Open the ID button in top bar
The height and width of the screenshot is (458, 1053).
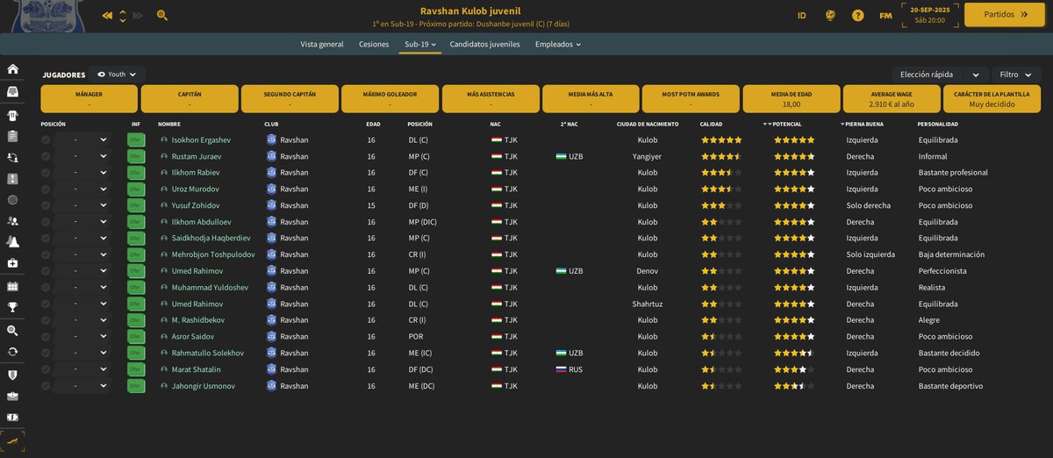[802, 16]
